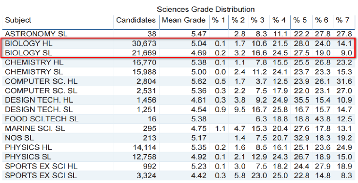
Task: Select the COMPUTER SC. HL row label
Action: [x=41, y=81]
